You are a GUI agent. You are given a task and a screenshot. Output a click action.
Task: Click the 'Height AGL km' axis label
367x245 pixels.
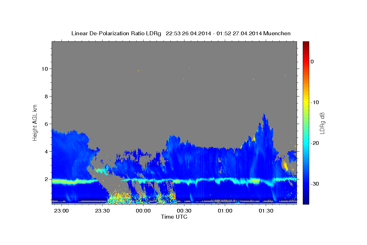pyautogui.click(x=35, y=122)
